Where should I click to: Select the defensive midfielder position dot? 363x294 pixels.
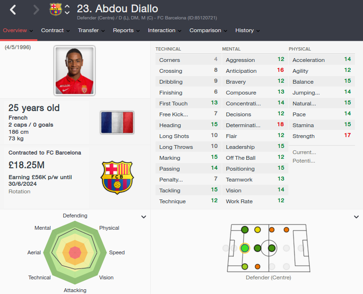click(258, 248)
